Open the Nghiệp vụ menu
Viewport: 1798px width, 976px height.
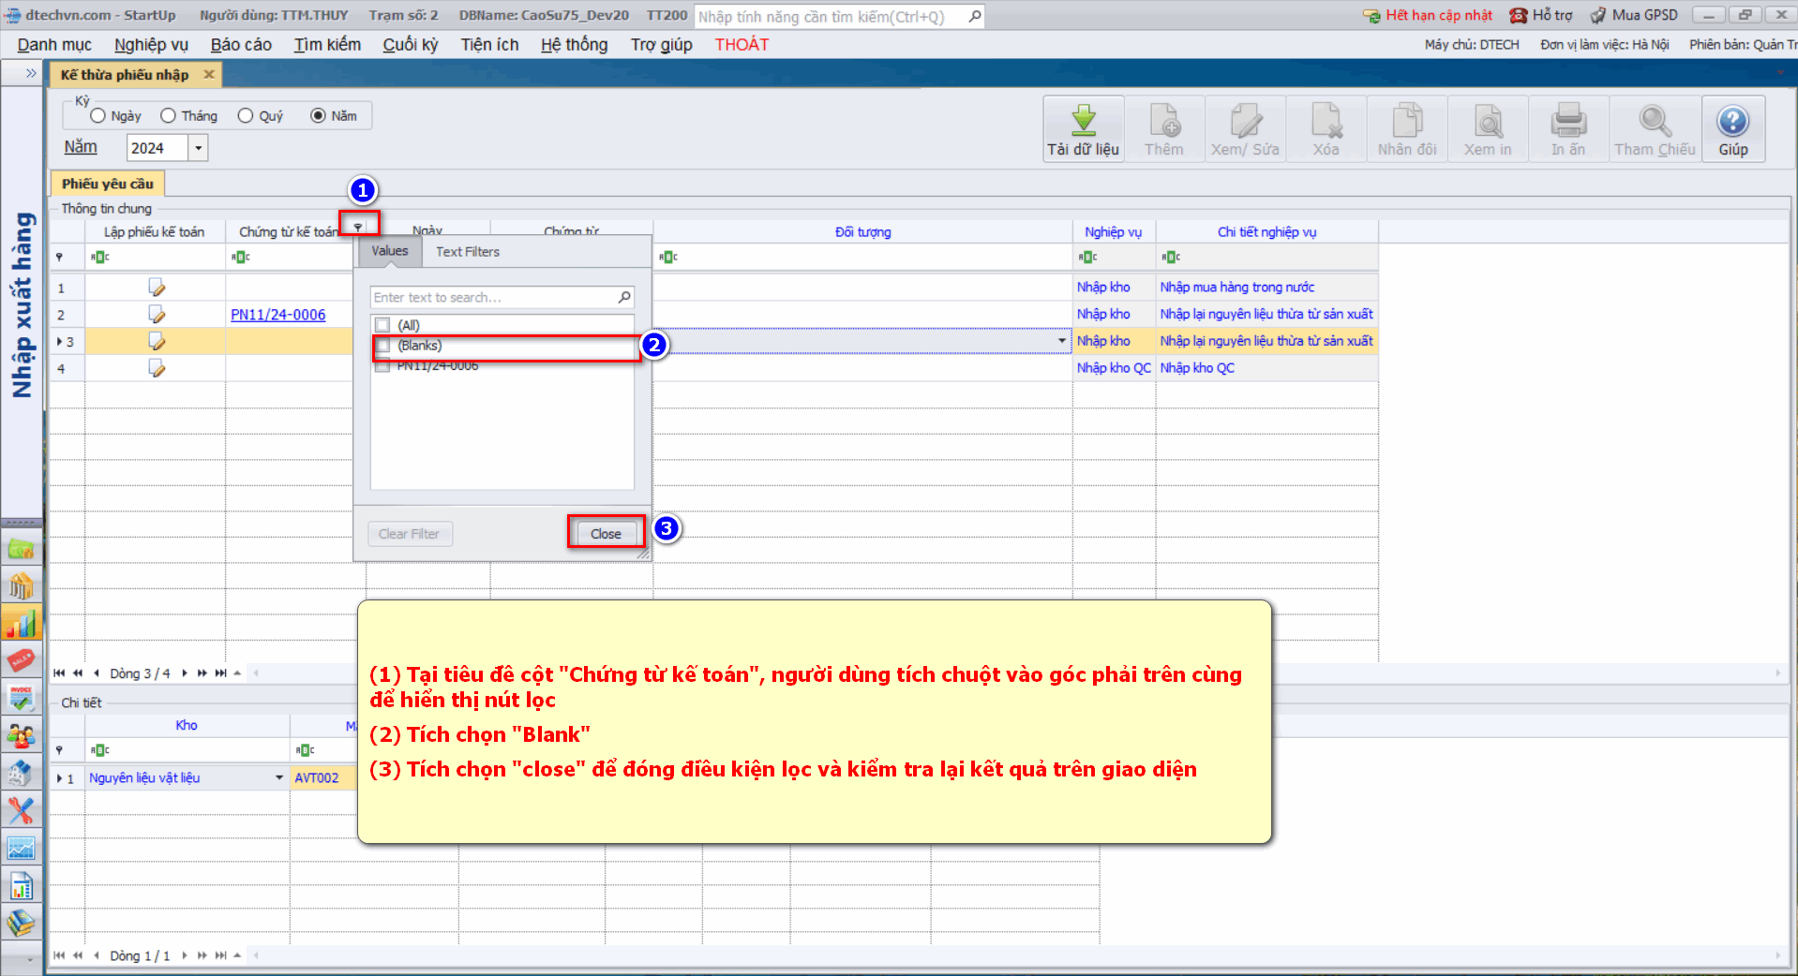pos(151,45)
